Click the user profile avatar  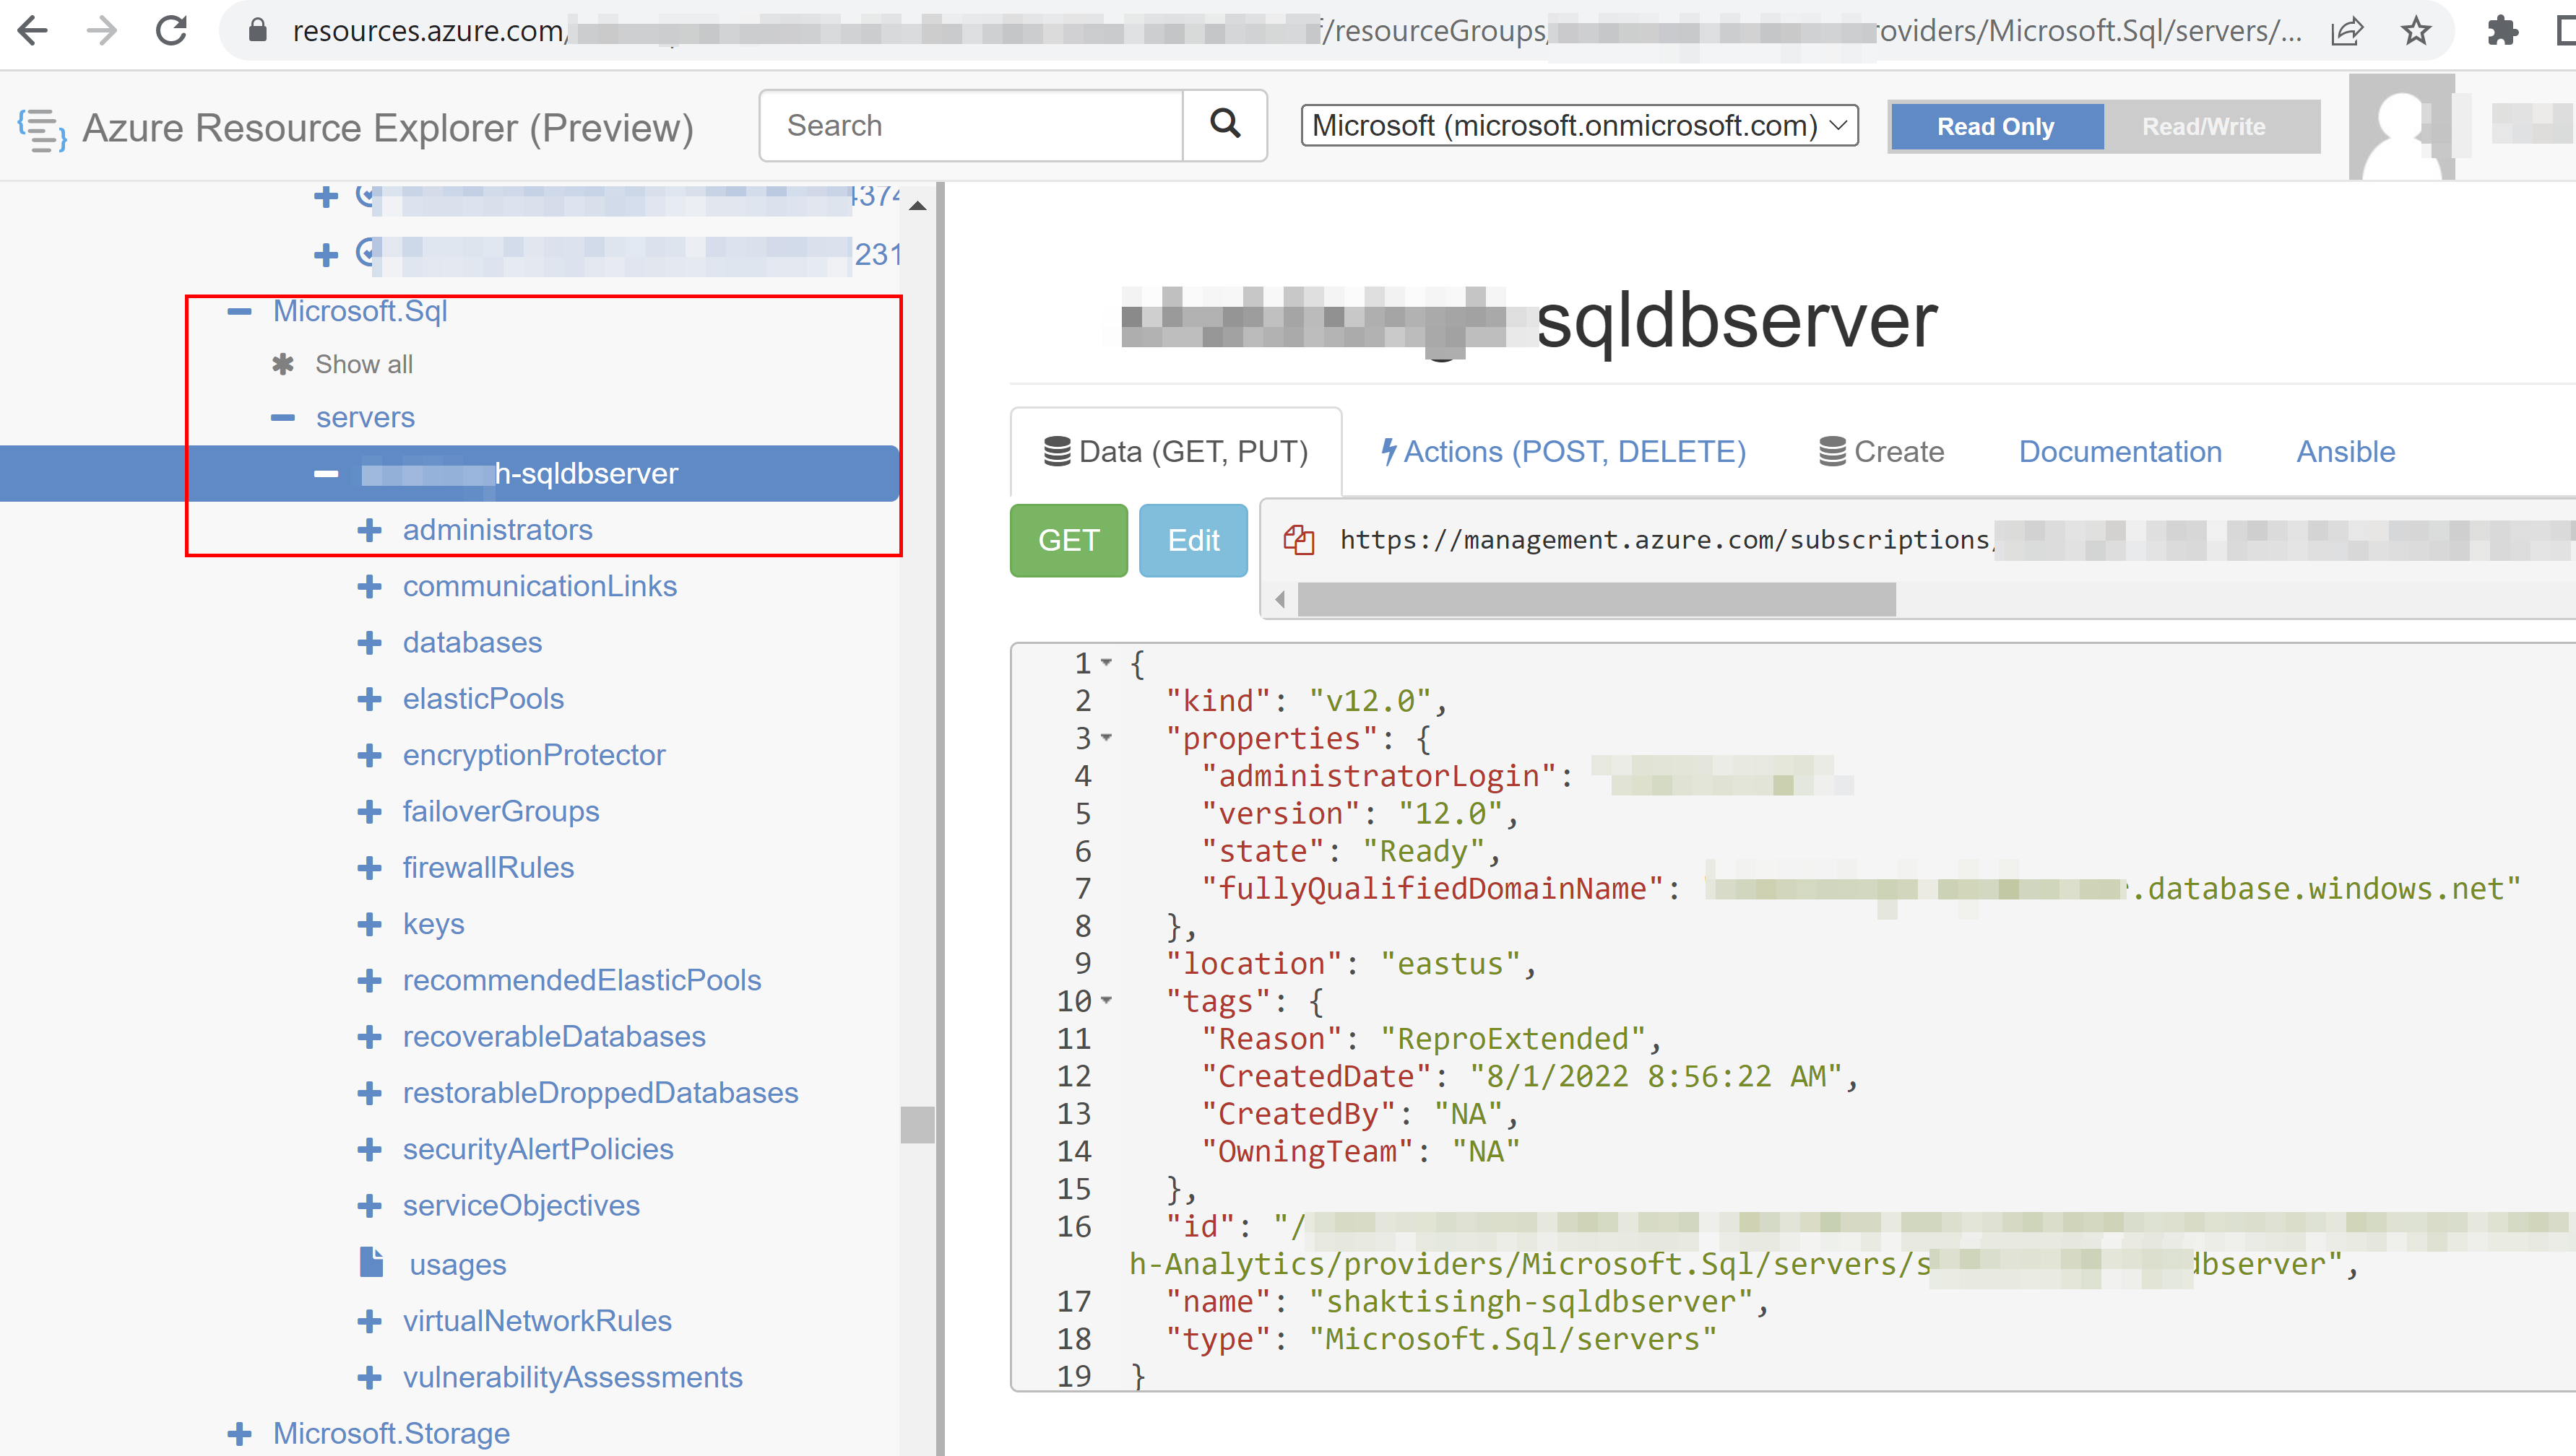tap(2401, 127)
